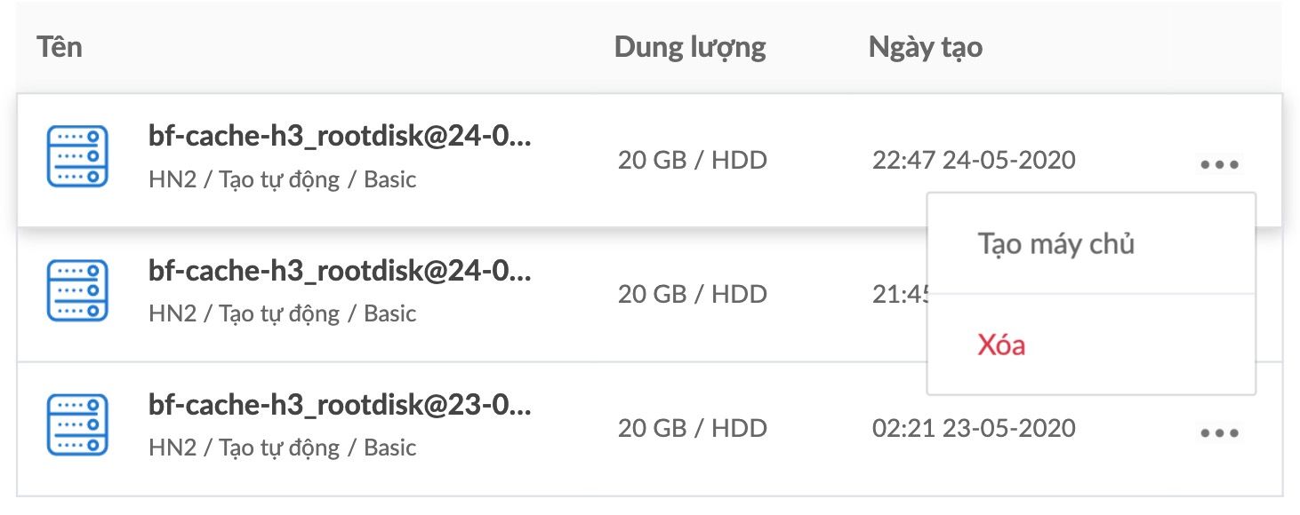1300x515 pixels.
Task: Click "HN2 / Tạo tự động / Basic" in last row
Action: pyautogui.click(x=283, y=448)
